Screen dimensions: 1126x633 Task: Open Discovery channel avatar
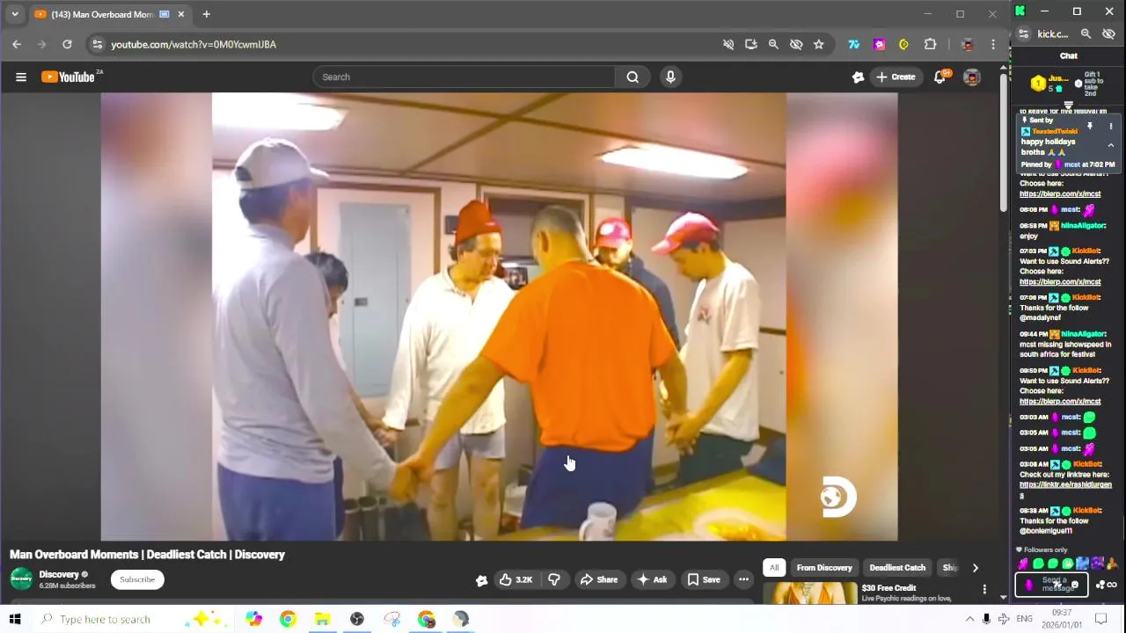(21, 578)
